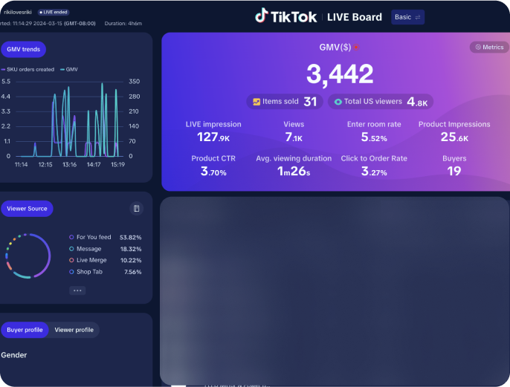The image size is (510, 387).
Task: Open the Metrics settings button
Action: (x=489, y=47)
